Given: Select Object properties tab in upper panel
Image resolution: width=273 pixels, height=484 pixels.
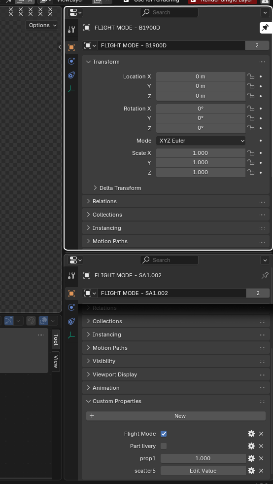Looking at the screenshot, I should click(x=71, y=47).
